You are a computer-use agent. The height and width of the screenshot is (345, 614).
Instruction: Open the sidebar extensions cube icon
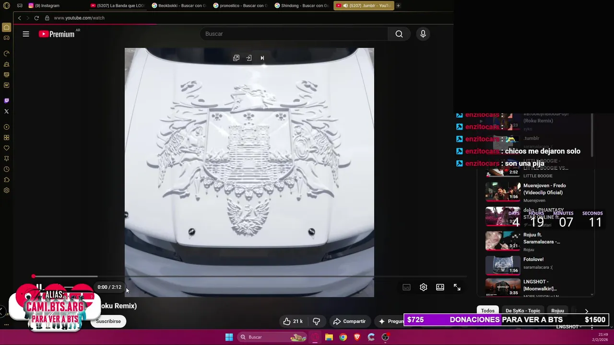pos(7,180)
